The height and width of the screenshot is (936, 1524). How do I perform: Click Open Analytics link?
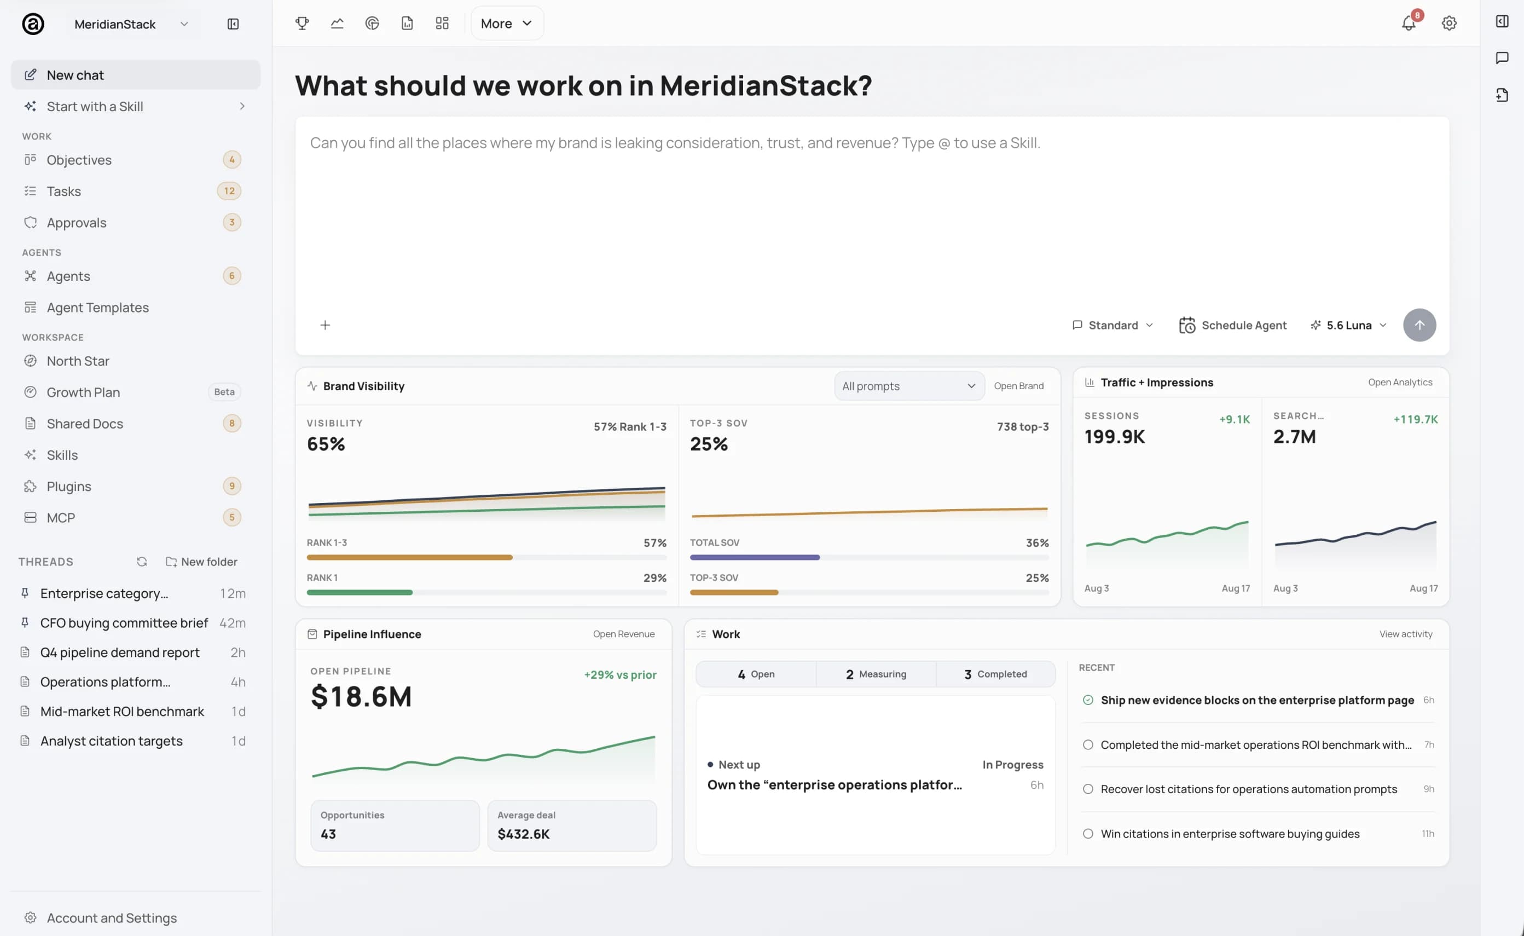coord(1400,382)
